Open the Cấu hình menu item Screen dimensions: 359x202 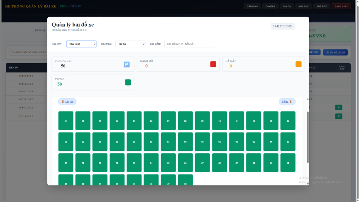252,6
